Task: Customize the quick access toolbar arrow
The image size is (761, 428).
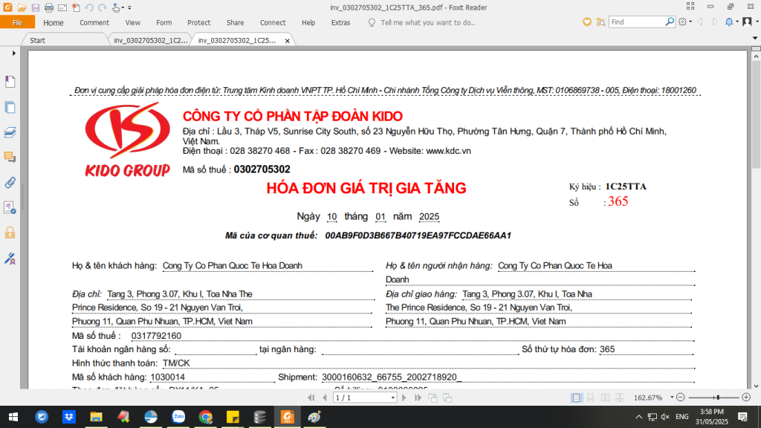Action: tap(129, 7)
